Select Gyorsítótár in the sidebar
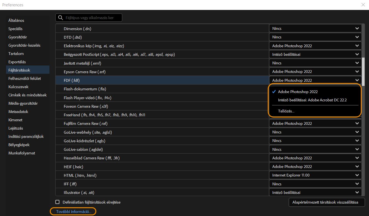This screenshot has height=216, width=369. (18, 37)
